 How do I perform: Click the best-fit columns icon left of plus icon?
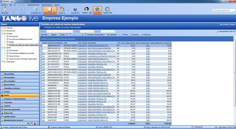[70, 35]
